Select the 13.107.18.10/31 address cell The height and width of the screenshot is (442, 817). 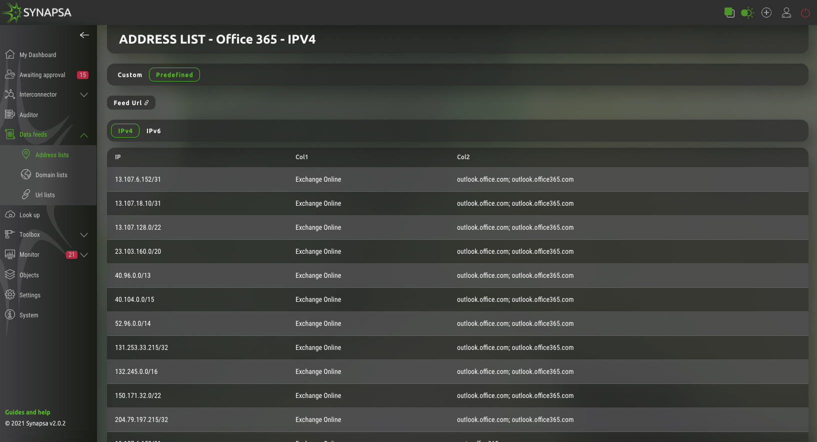pyautogui.click(x=138, y=204)
